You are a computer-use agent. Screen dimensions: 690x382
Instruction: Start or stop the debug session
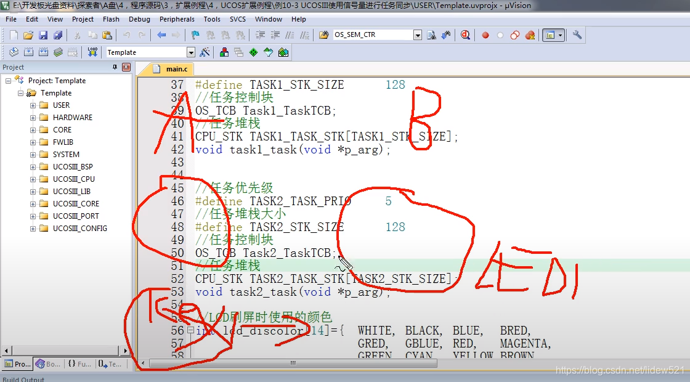[x=465, y=35]
